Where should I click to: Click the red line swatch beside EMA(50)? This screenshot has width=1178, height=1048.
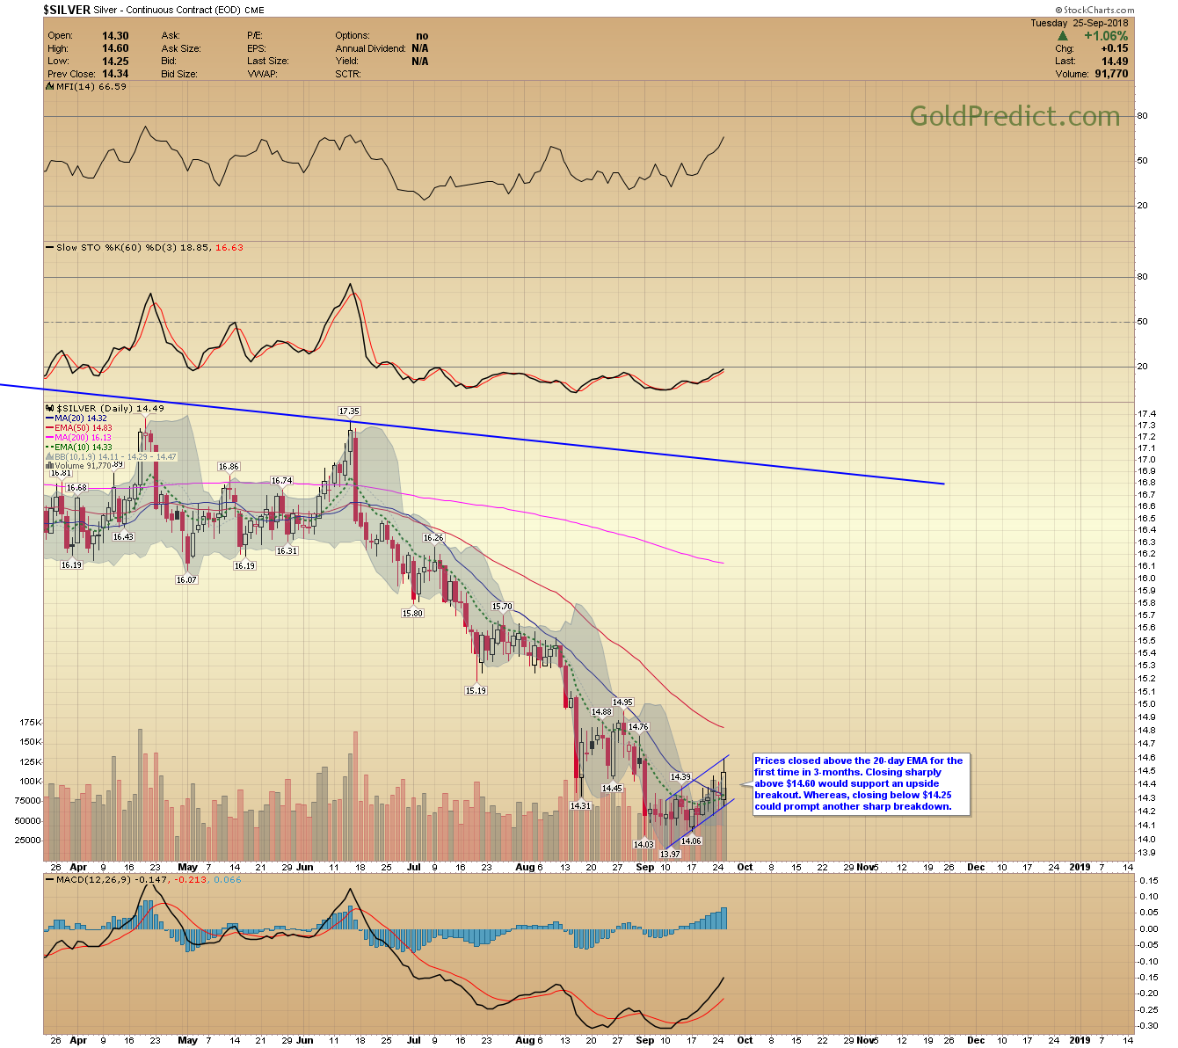pos(50,428)
